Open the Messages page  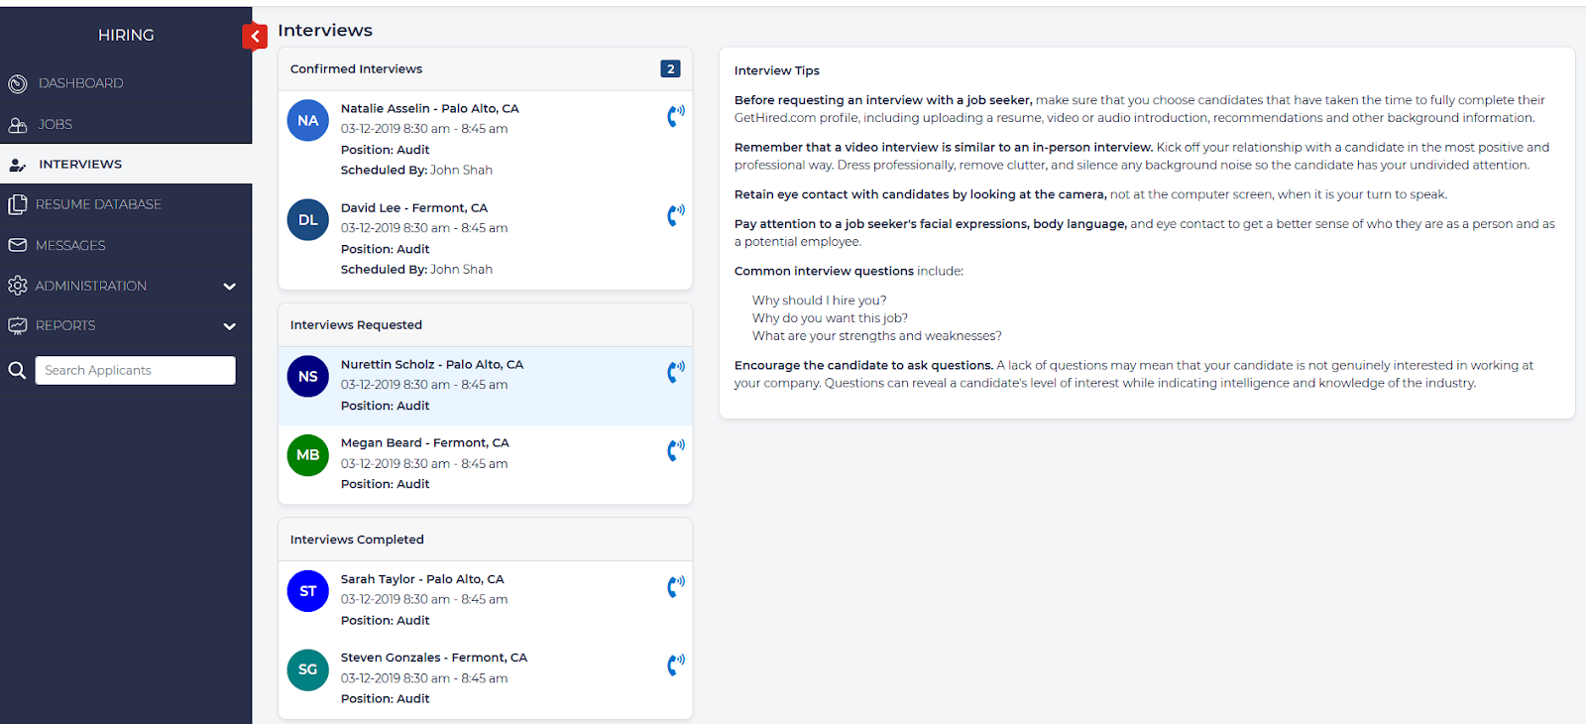[x=70, y=245]
